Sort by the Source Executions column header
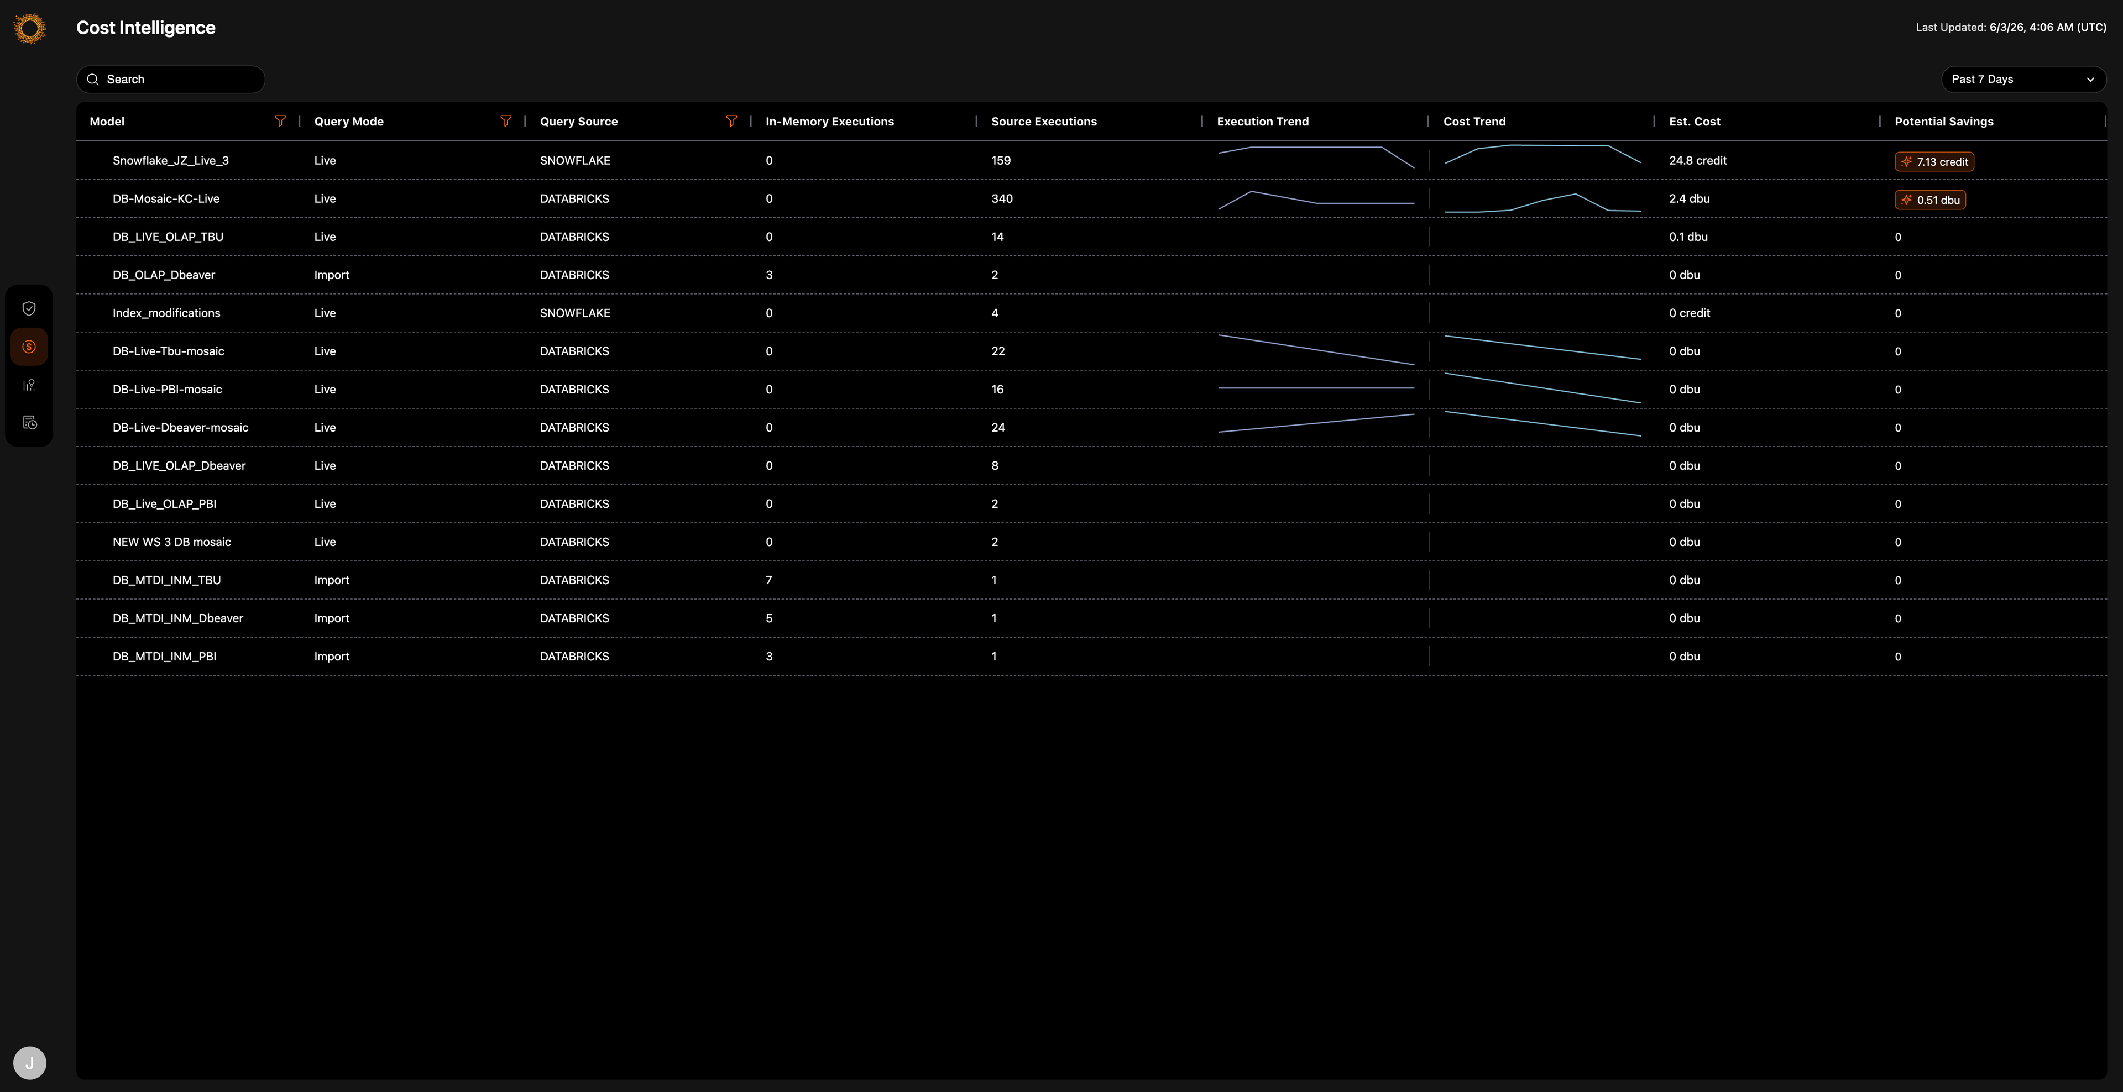Image resolution: width=2123 pixels, height=1092 pixels. point(1043,121)
